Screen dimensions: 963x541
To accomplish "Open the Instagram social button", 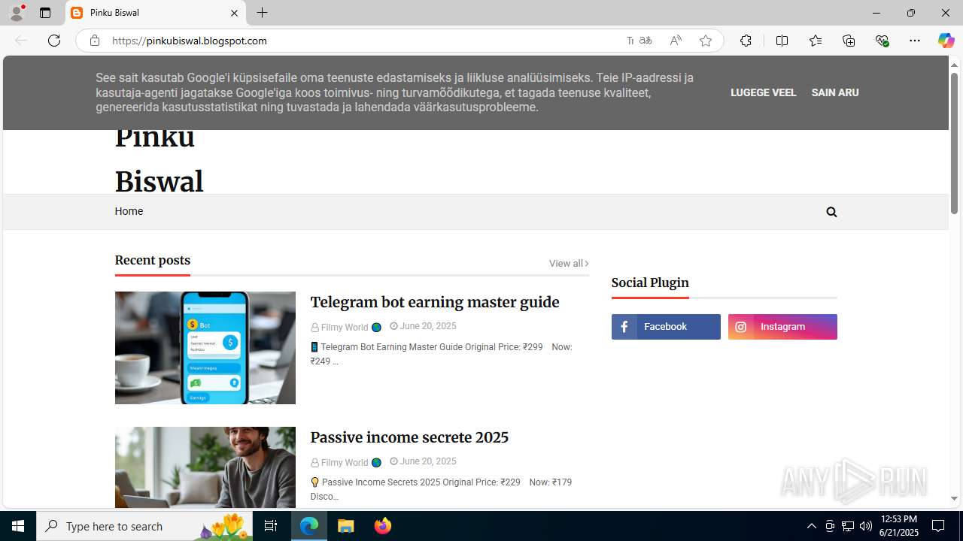I will 782,327.
